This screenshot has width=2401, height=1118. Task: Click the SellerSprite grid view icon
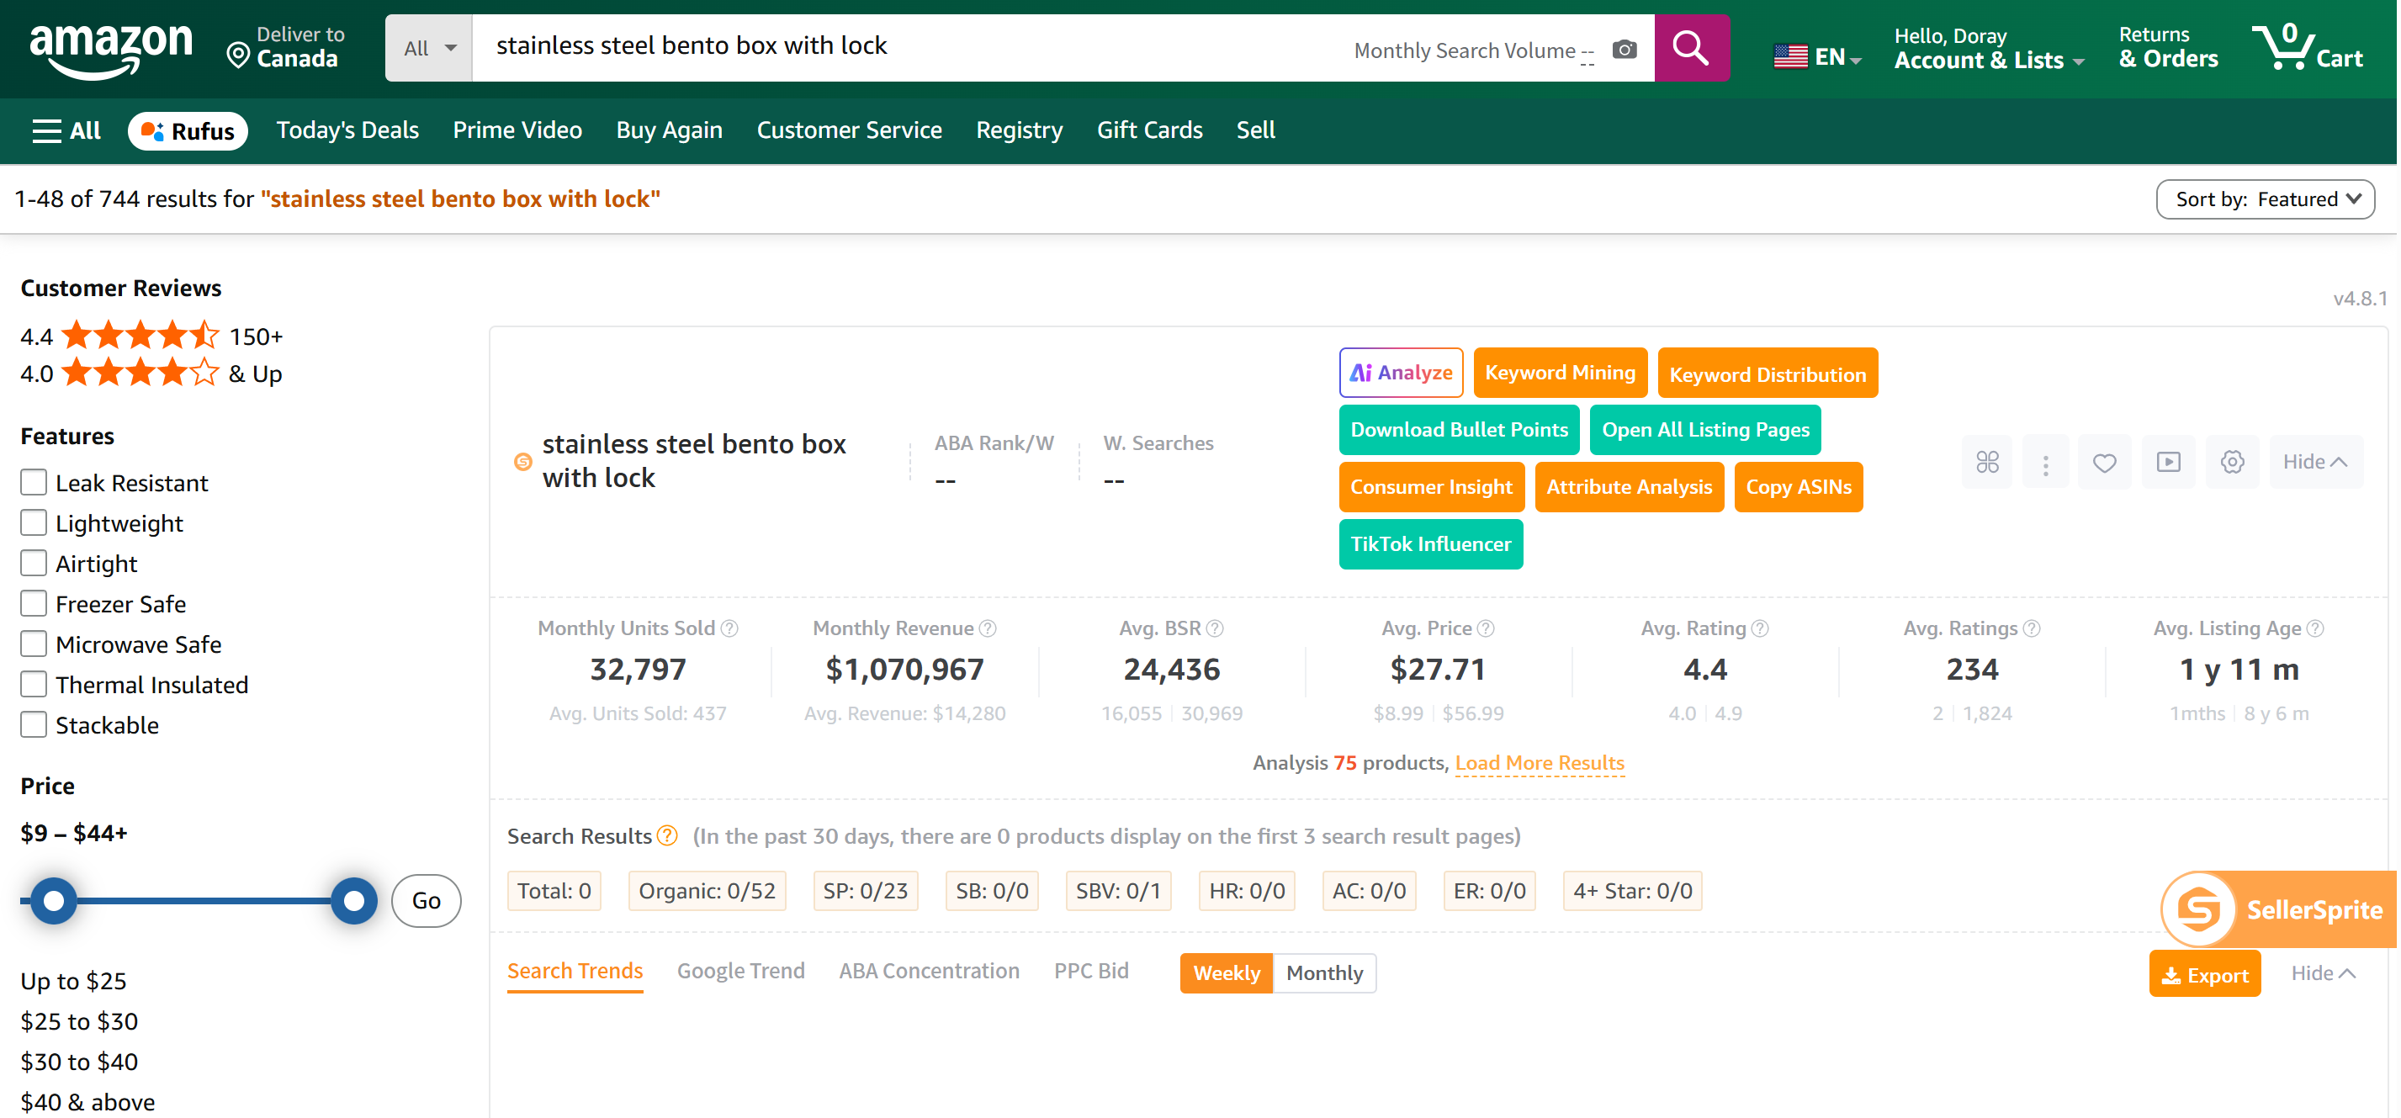pyautogui.click(x=1987, y=462)
